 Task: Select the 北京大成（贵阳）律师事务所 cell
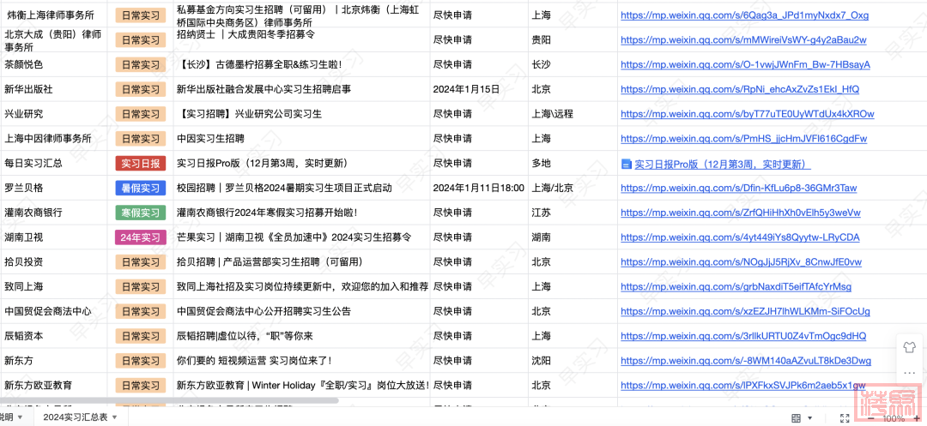pyautogui.click(x=53, y=40)
